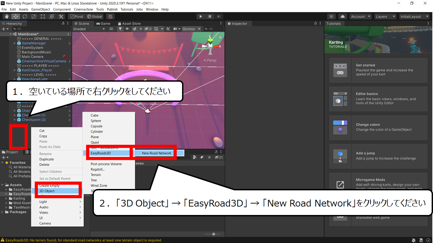The height and width of the screenshot is (243, 433).
Task: Click the Scene view search field
Action: [x=213, y=29]
